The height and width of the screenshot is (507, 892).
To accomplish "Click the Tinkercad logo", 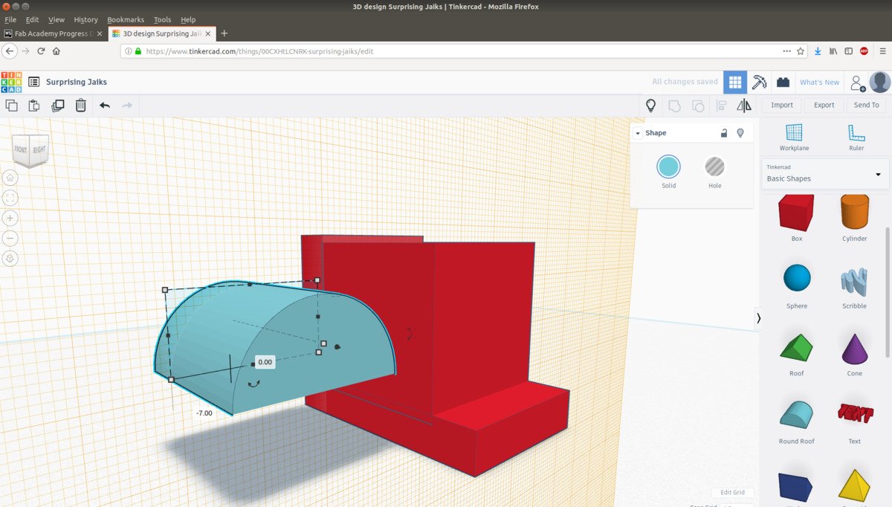I will 11,82.
